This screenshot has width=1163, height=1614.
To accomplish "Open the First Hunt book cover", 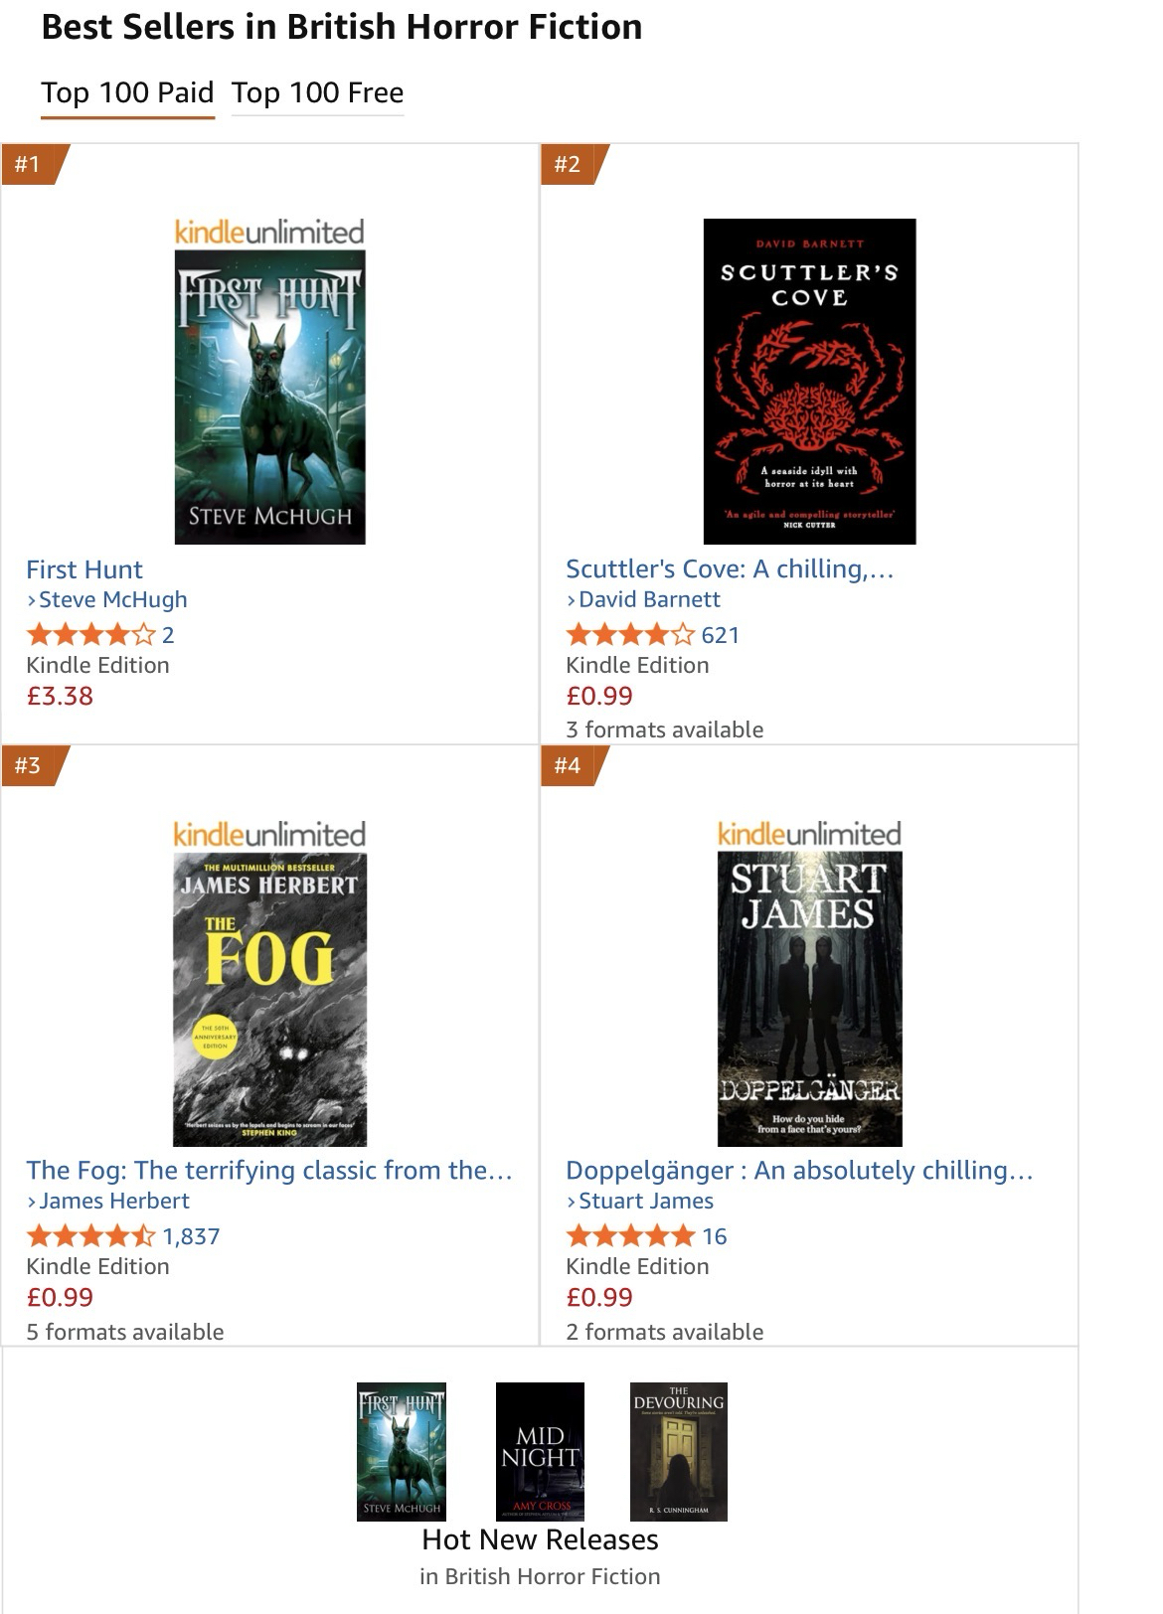I will (x=269, y=397).
